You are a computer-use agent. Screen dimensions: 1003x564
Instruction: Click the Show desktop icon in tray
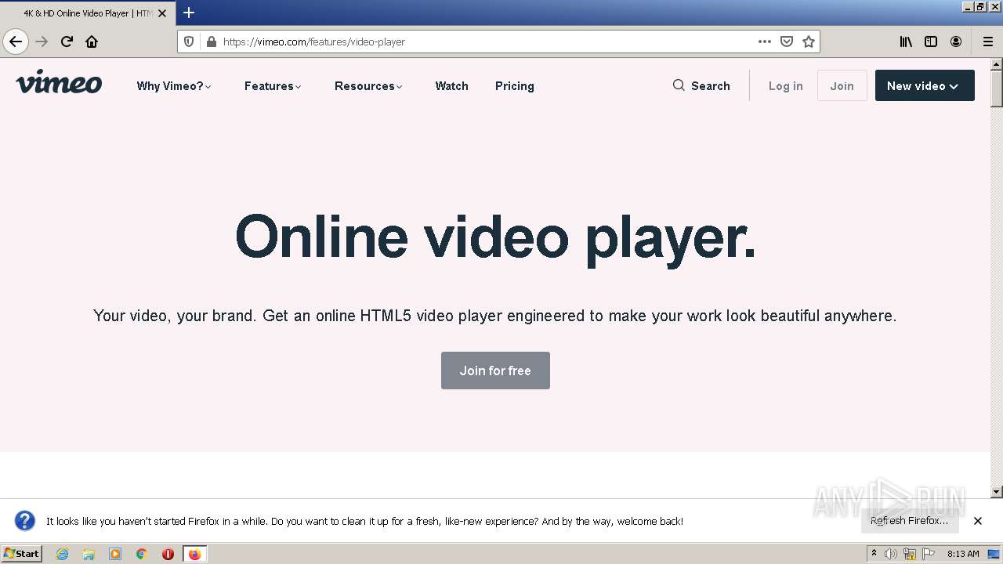994,554
